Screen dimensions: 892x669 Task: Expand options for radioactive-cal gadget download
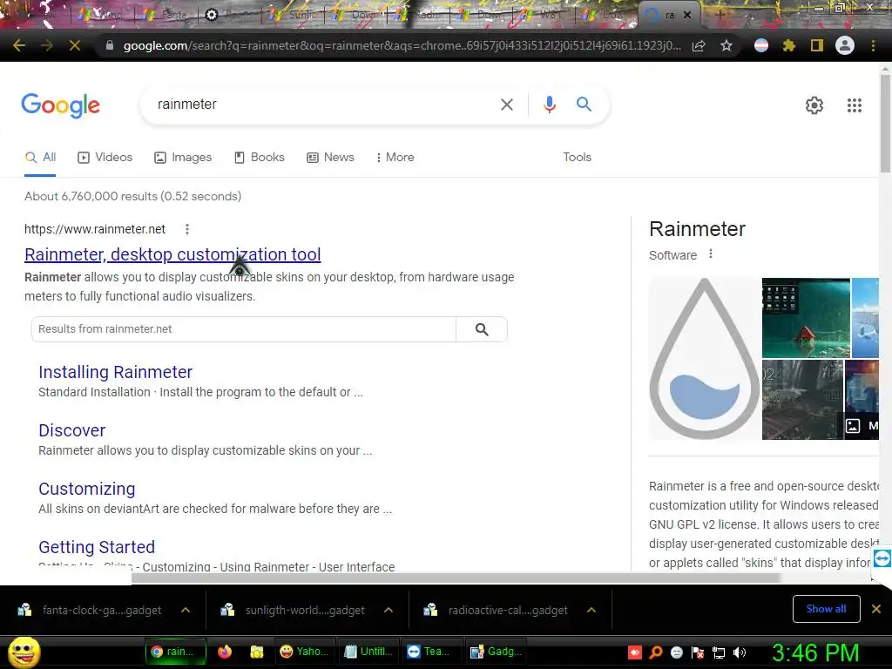tap(591, 610)
